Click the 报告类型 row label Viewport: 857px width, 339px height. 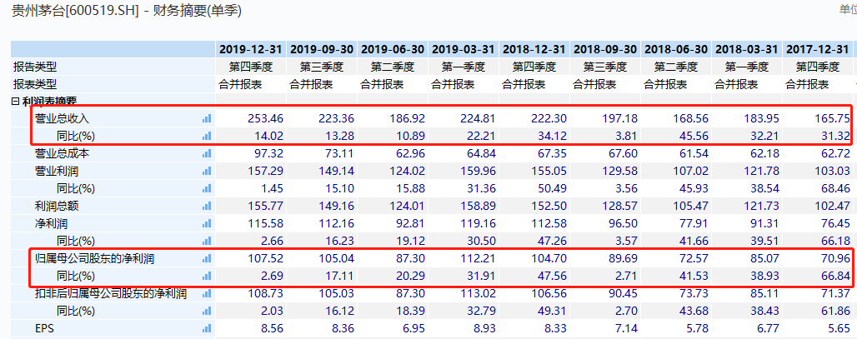[x=35, y=67]
